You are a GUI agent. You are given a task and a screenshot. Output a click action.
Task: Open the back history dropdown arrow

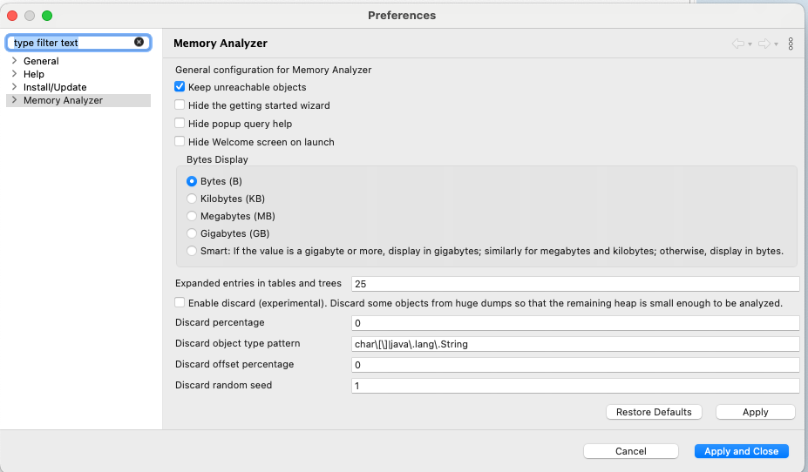coord(750,44)
